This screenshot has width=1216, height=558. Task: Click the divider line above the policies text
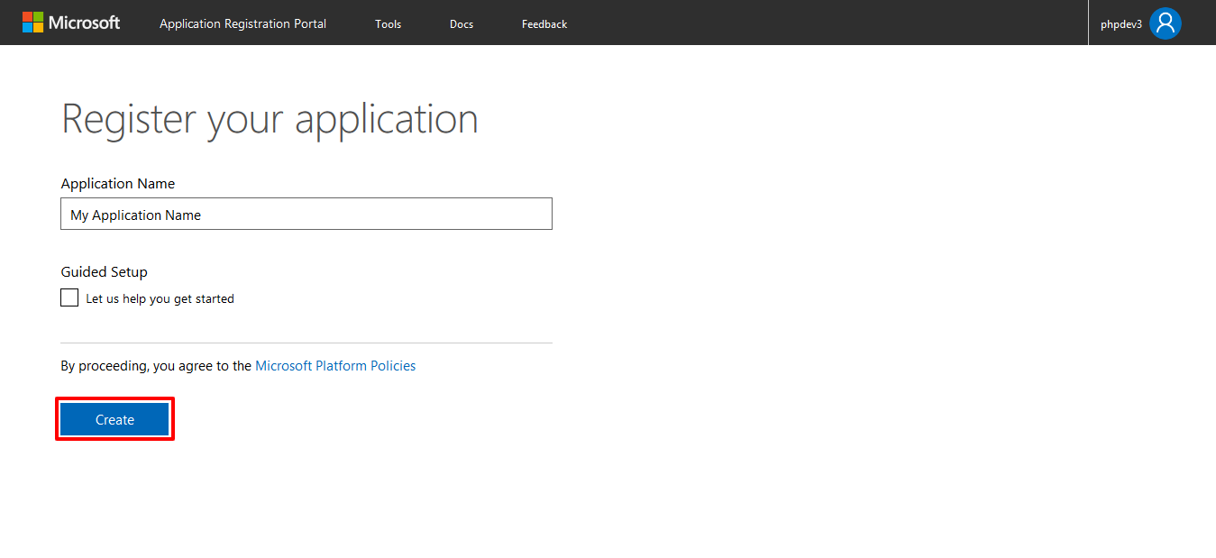tap(306, 343)
